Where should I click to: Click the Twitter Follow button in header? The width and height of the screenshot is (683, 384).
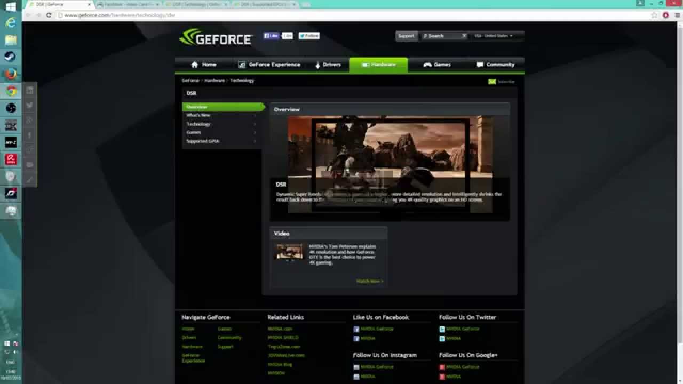(x=309, y=36)
